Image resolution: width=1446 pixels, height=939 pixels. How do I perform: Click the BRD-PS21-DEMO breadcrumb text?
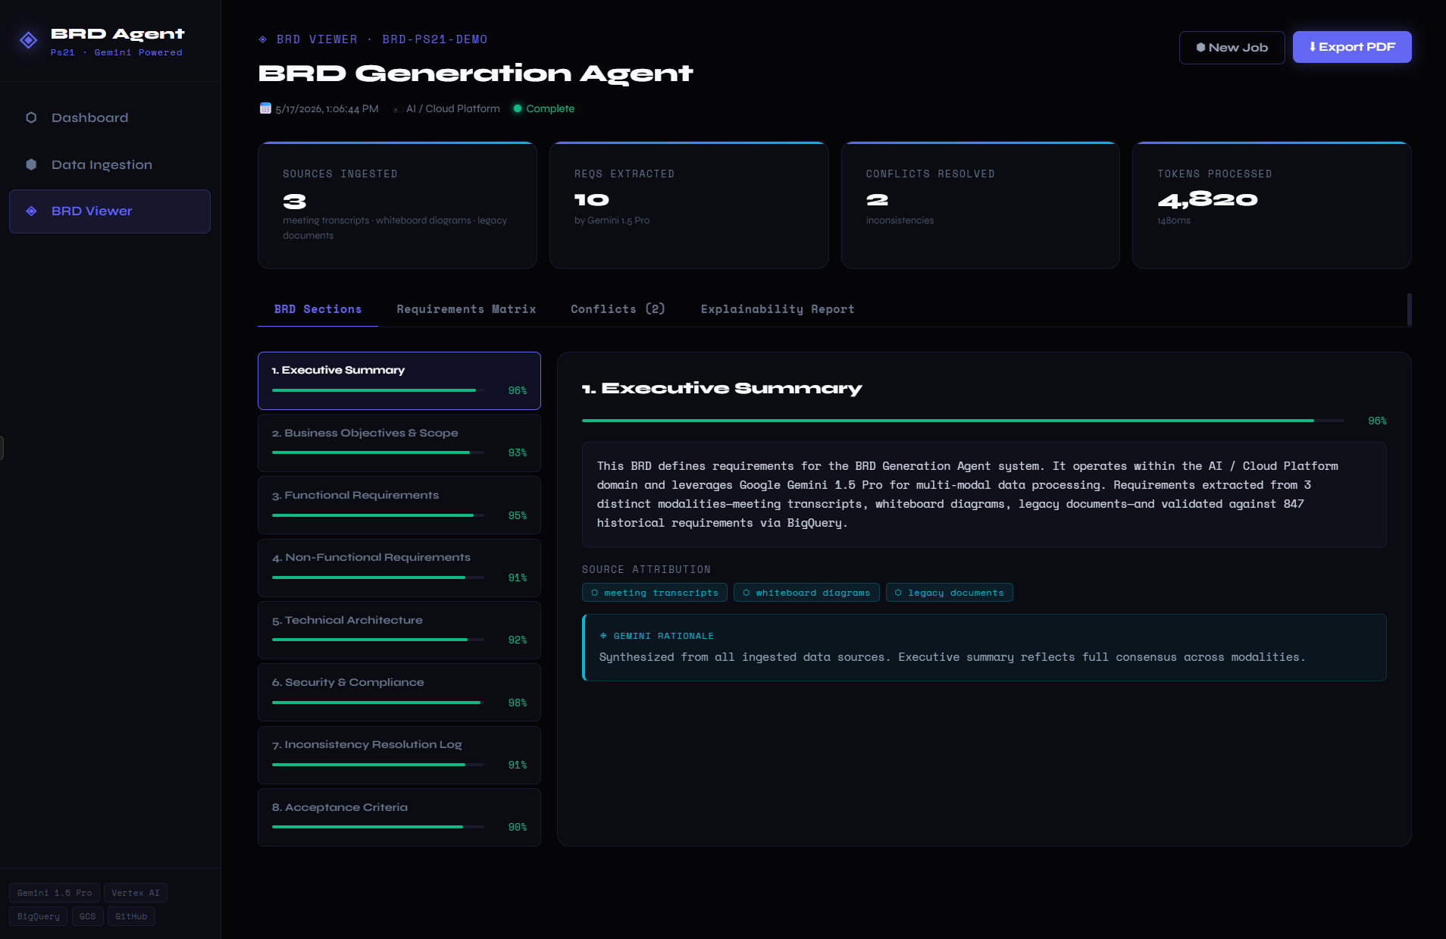tap(435, 39)
